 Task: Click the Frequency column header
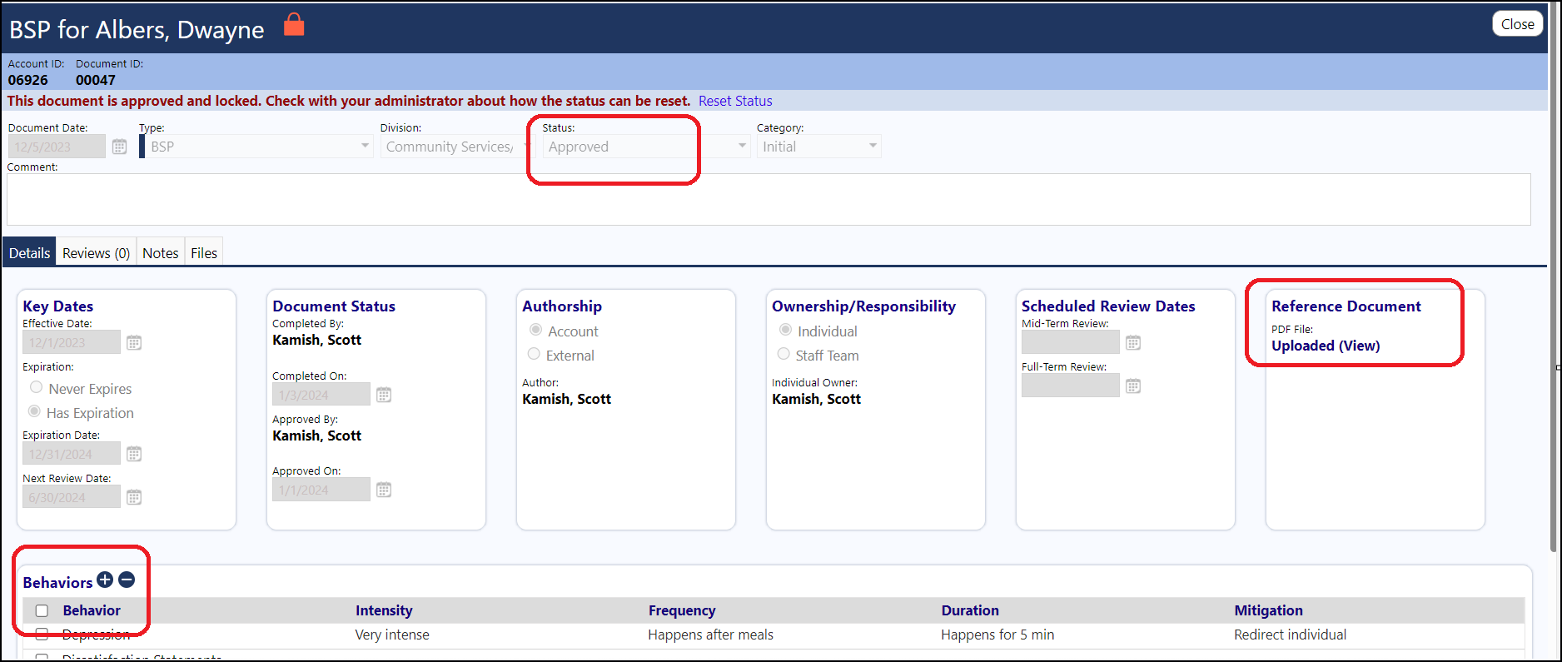[x=682, y=610]
